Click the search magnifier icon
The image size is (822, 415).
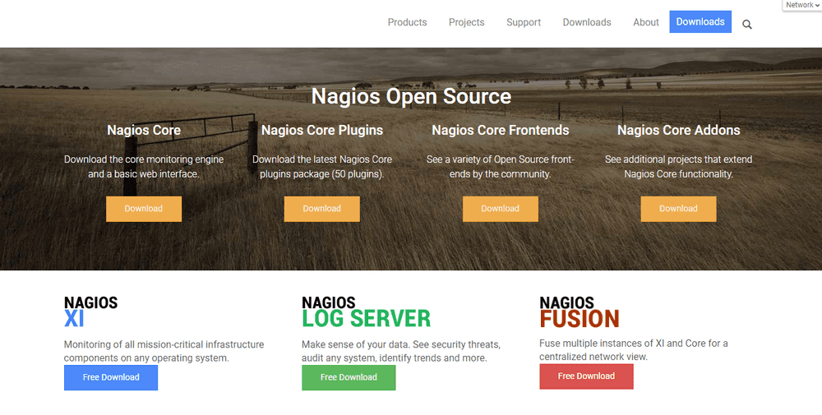coord(747,24)
